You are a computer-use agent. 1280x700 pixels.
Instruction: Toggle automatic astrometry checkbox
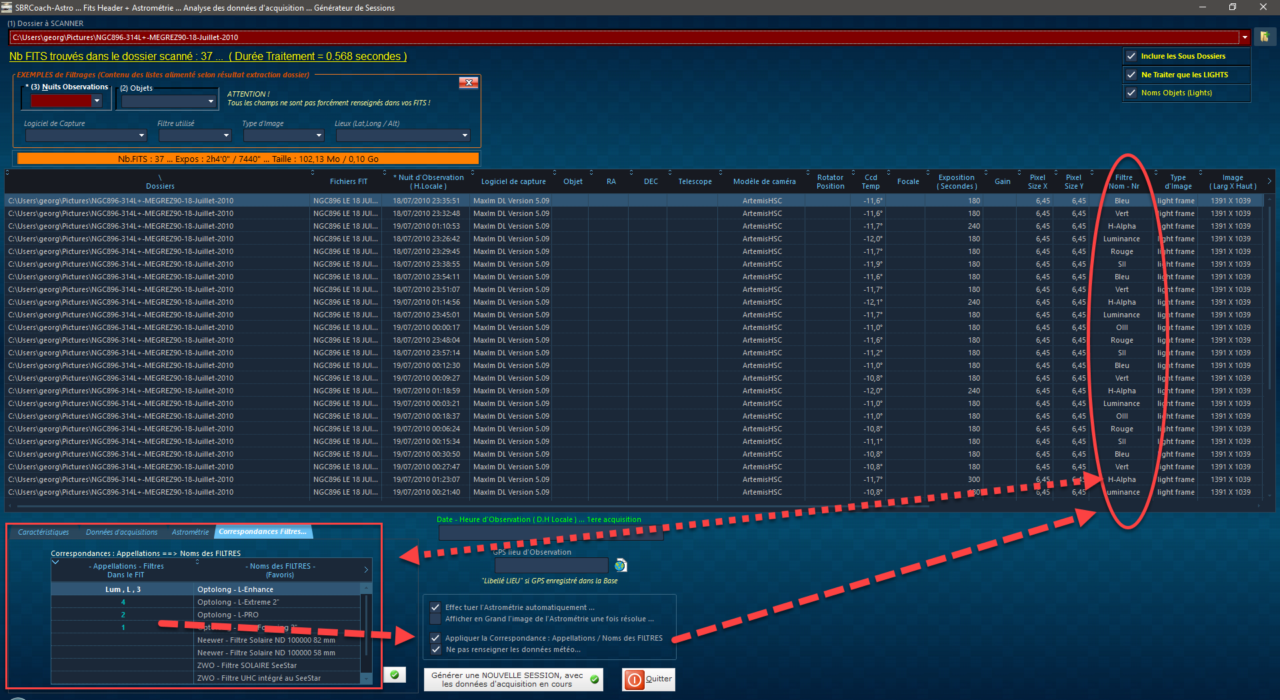pyautogui.click(x=435, y=607)
